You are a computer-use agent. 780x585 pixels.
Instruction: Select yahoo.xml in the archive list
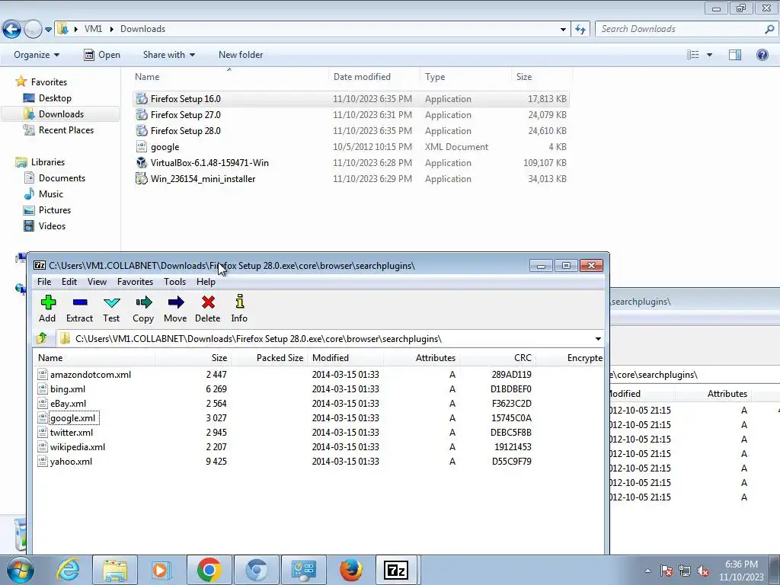click(x=71, y=461)
